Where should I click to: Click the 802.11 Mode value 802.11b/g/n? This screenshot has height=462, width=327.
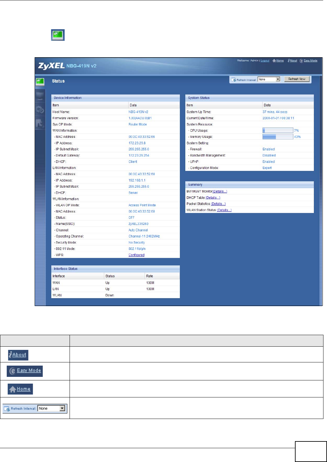point(137,249)
